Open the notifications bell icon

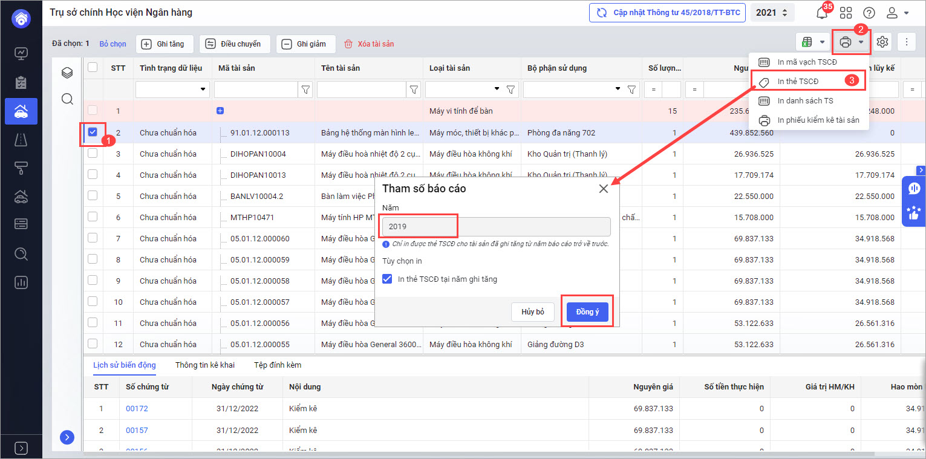pyautogui.click(x=821, y=13)
